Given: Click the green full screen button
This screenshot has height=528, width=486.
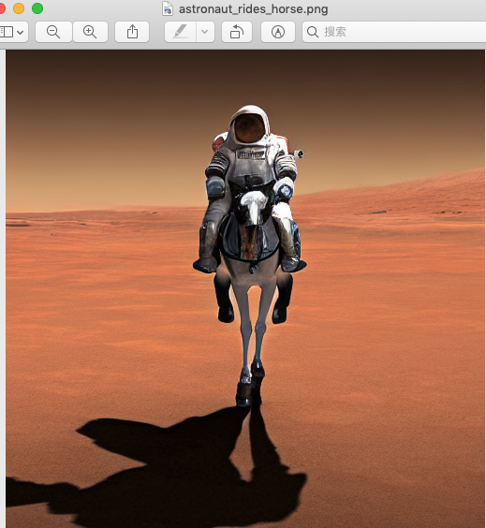Looking at the screenshot, I should click(37, 8).
